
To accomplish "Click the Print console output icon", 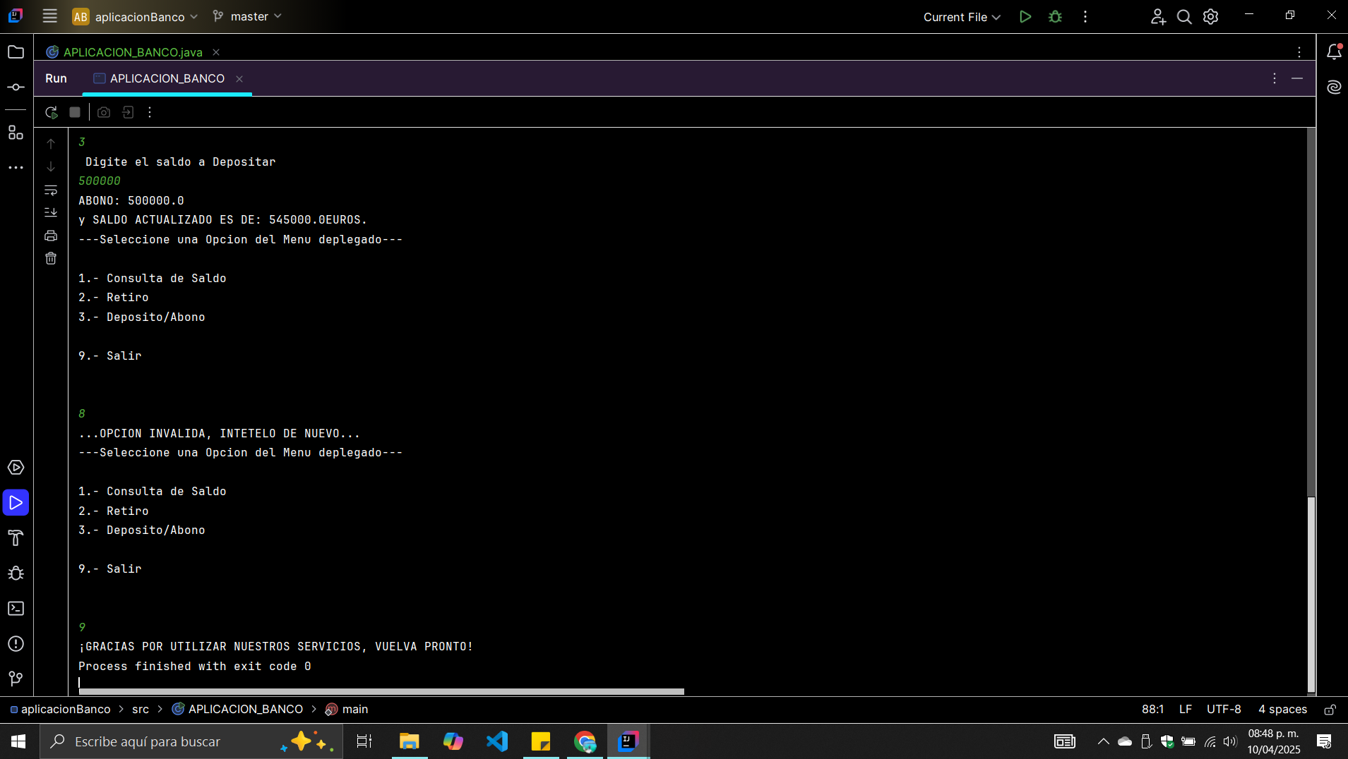I will [51, 236].
